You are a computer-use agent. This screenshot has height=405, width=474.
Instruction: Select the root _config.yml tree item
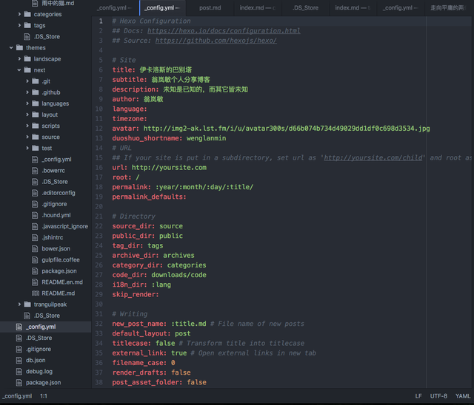click(45, 327)
